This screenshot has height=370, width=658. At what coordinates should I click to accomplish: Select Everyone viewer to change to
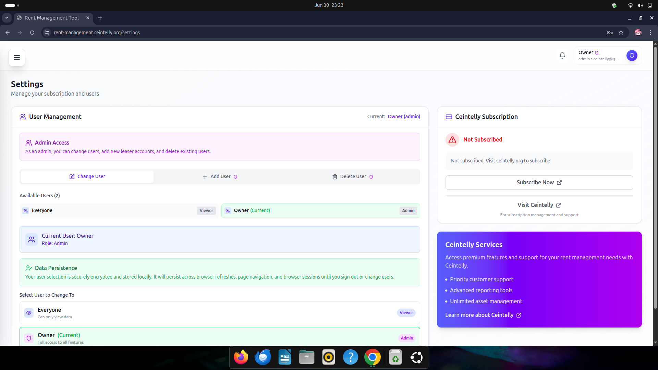(219, 313)
